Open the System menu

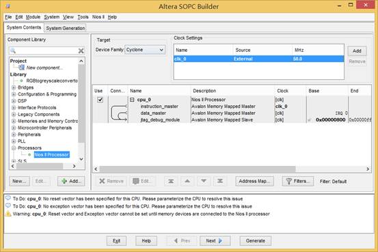pyautogui.click(x=51, y=17)
